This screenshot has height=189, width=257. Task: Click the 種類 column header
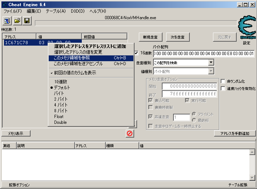pyautogui.click(x=122, y=146)
